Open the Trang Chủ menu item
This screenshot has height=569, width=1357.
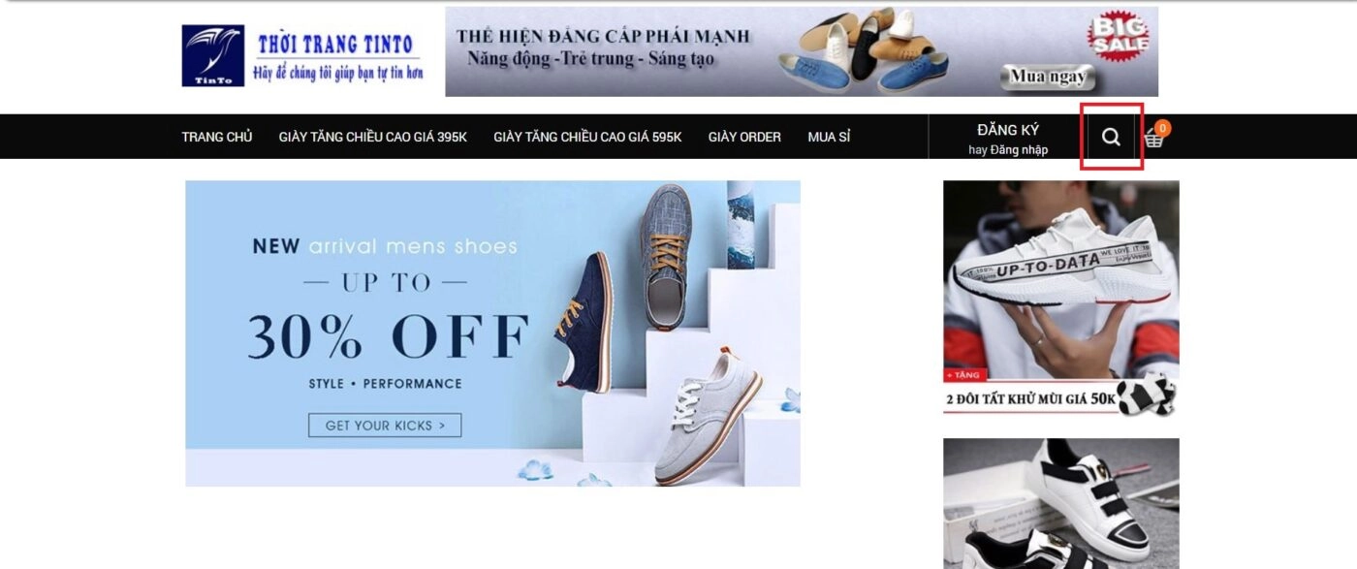[217, 137]
